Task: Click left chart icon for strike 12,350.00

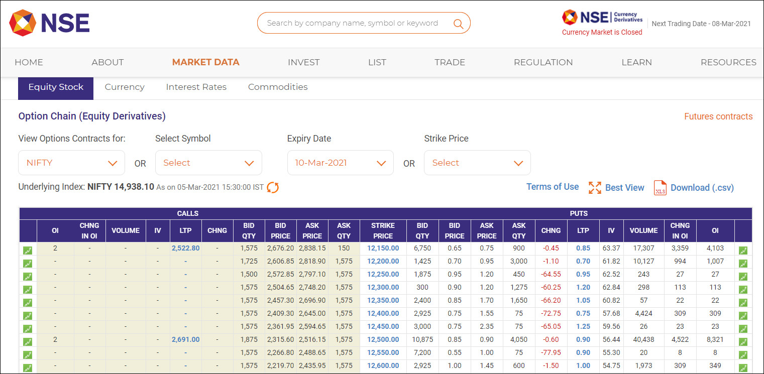Action: tap(28, 302)
